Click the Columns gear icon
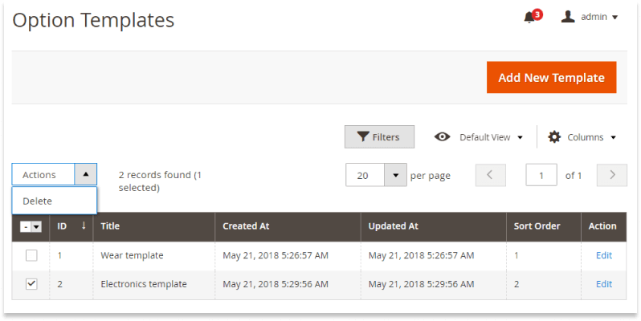The height and width of the screenshot is (321, 641). [x=554, y=136]
